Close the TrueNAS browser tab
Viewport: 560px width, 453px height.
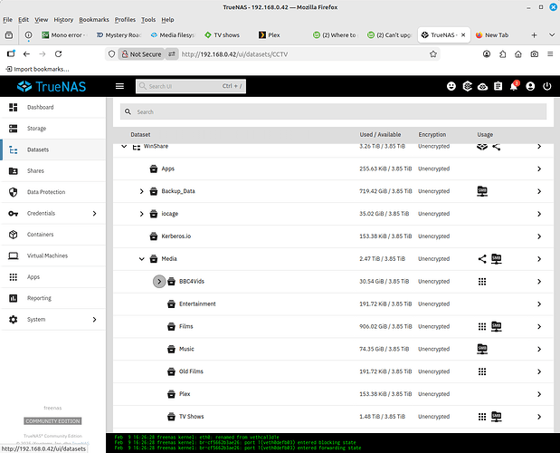click(463, 35)
